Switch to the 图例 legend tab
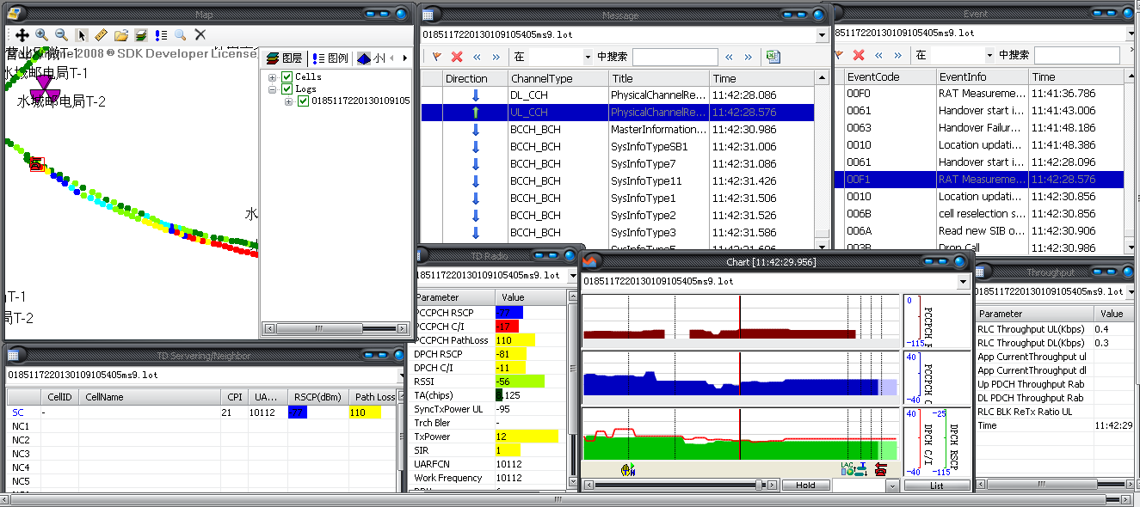Viewport: 1140px width, 507px height. click(x=330, y=58)
